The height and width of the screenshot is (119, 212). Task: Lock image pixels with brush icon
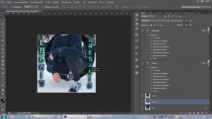155,25
